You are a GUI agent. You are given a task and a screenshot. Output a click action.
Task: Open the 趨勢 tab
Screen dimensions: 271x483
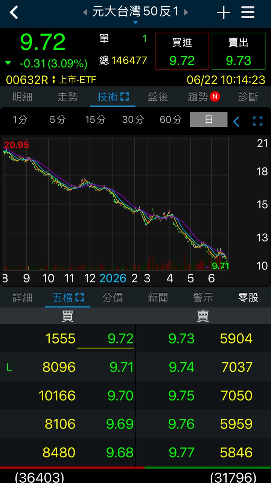point(198,97)
